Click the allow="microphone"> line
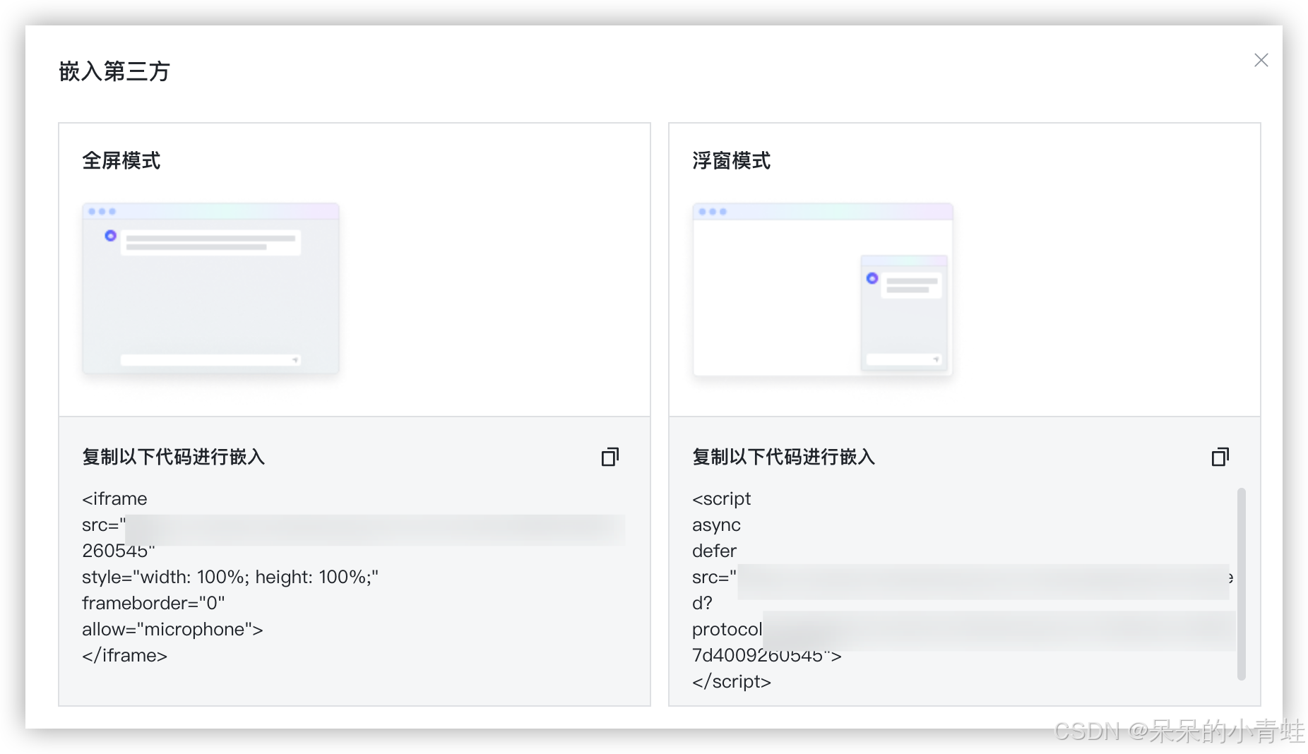Screen dimensions: 1308x754 [172, 629]
